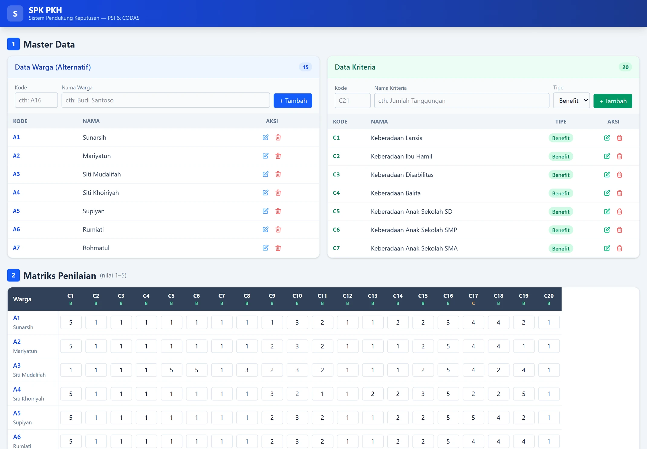Select A2 Mariyatun score cell for C16
Screen dimensions: 647x449
pyautogui.click(x=448, y=346)
